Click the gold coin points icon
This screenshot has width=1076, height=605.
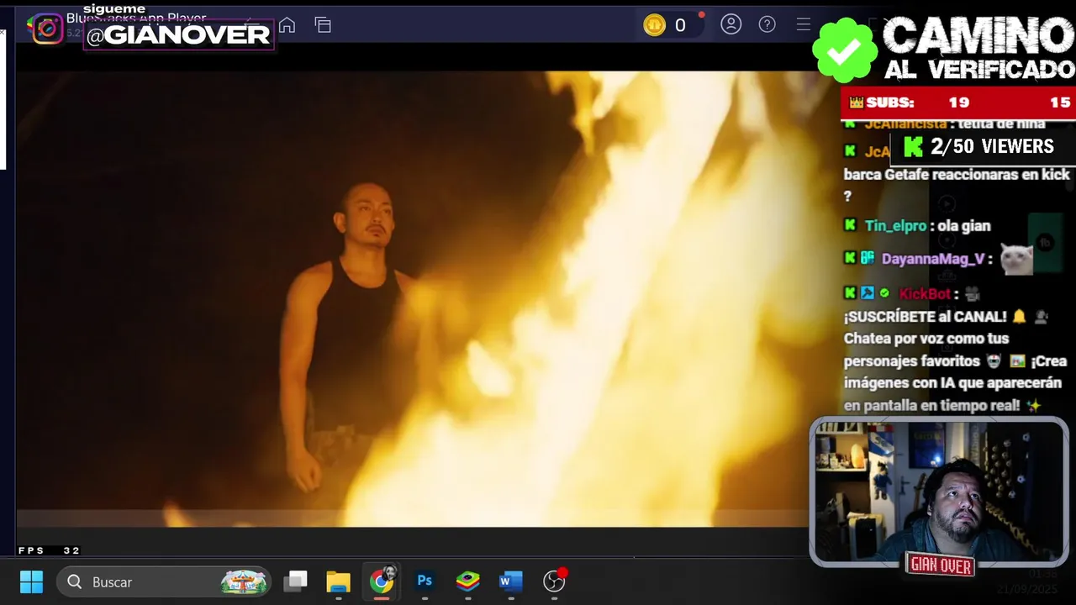pyautogui.click(x=655, y=25)
